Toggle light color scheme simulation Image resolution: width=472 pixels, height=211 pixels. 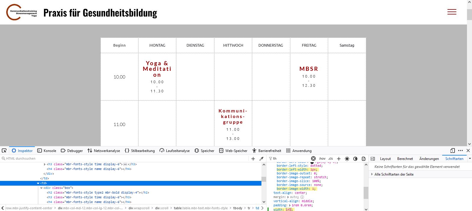(x=347, y=158)
